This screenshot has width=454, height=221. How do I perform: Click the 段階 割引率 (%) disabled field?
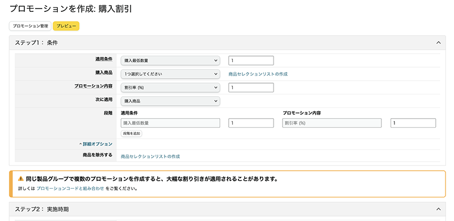point(332,123)
